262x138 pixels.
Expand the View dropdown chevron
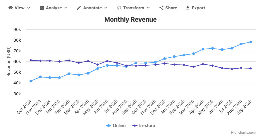coord(29,8)
